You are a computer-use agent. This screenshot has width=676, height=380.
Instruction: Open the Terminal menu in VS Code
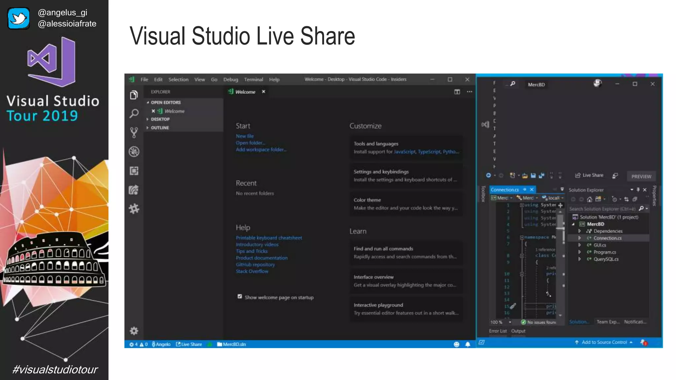tap(253, 79)
